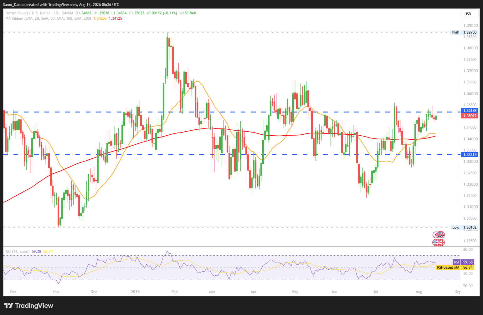The height and width of the screenshot is (315, 483).
Task: Click the Vol 50.84K volume readout
Action: 188,13
